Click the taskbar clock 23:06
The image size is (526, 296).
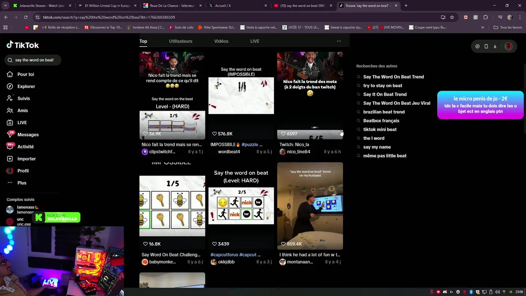[519, 292]
